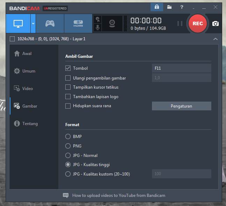Select JPG - Kualitas kustom option
This screenshot has height=206, width=226.
68,174
